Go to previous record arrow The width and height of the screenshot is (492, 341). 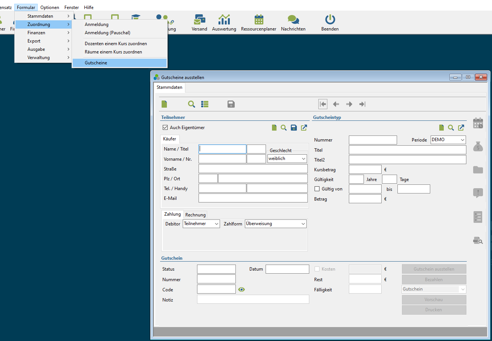click(336, 104)
